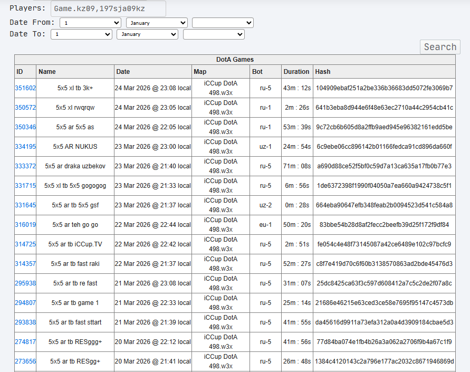This screenshot has width=470, height=372.
Task: Click the Players input field
Action: pyautogui.click(x=108, y=8)
